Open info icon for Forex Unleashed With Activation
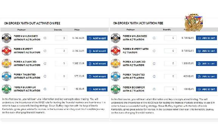The width and height of the screenshot is (218, 139). click(x=154, y=38)
